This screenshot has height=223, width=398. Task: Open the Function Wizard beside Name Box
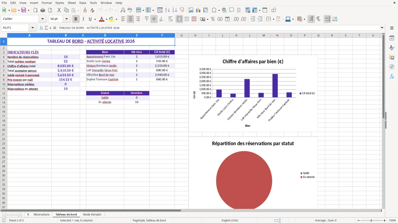41,28
